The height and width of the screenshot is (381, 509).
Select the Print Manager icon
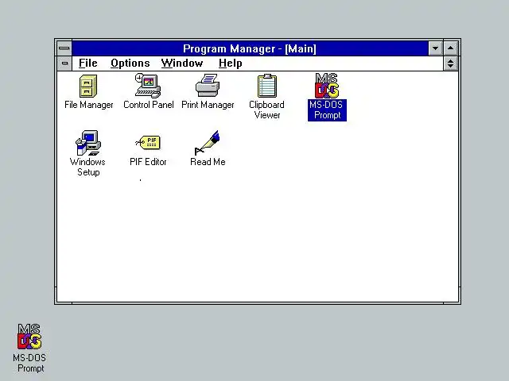pyautogui.click(x=208, y=85)
